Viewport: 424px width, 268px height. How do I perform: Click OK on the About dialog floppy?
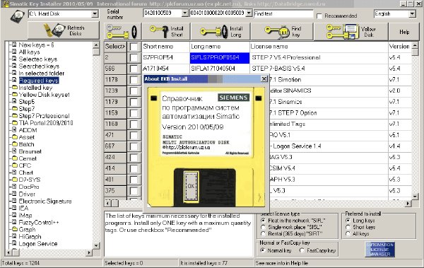(x=191, y=186)
